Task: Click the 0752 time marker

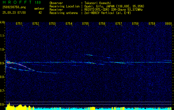Action: 36,24
